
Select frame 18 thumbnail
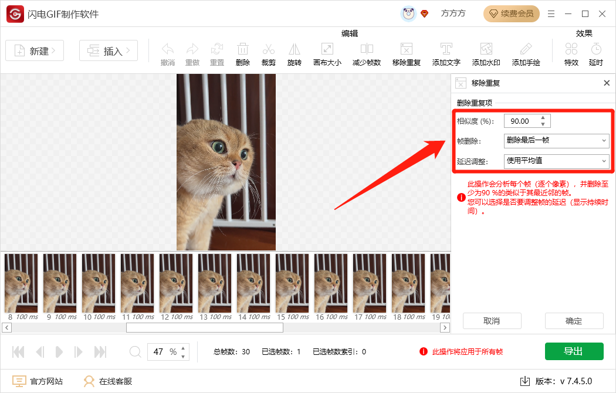tap(408, 283)
